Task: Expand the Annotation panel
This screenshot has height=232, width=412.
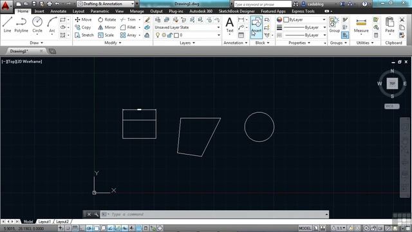Action: pos(236,43)
